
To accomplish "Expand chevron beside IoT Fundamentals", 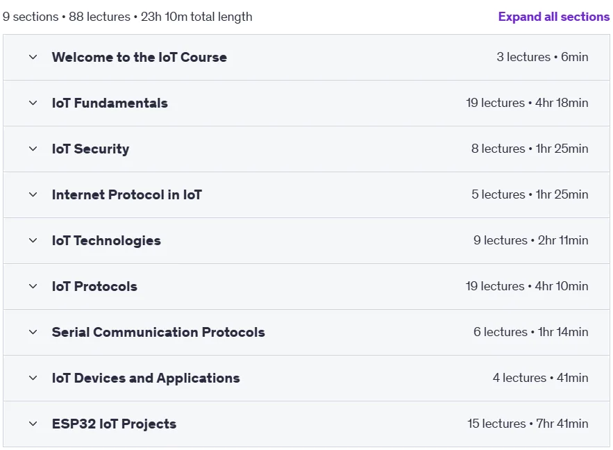I will pos(33,103).
